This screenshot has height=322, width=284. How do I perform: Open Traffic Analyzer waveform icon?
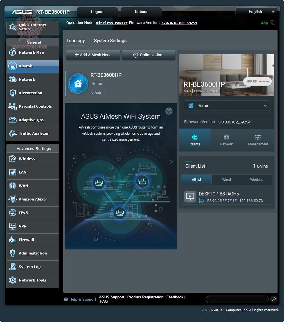coord(13,133)
